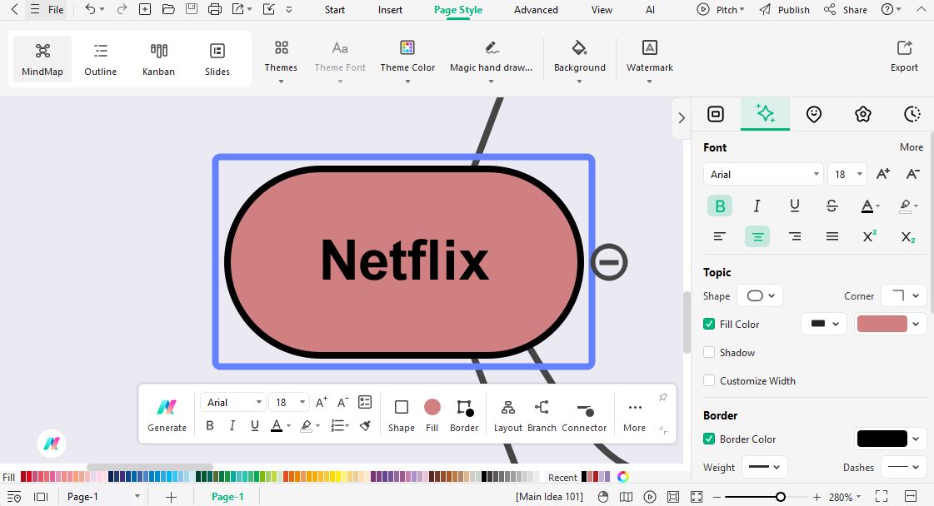Switch to Kanban view
Screen dimensions: 934x506
click(158, 59)
